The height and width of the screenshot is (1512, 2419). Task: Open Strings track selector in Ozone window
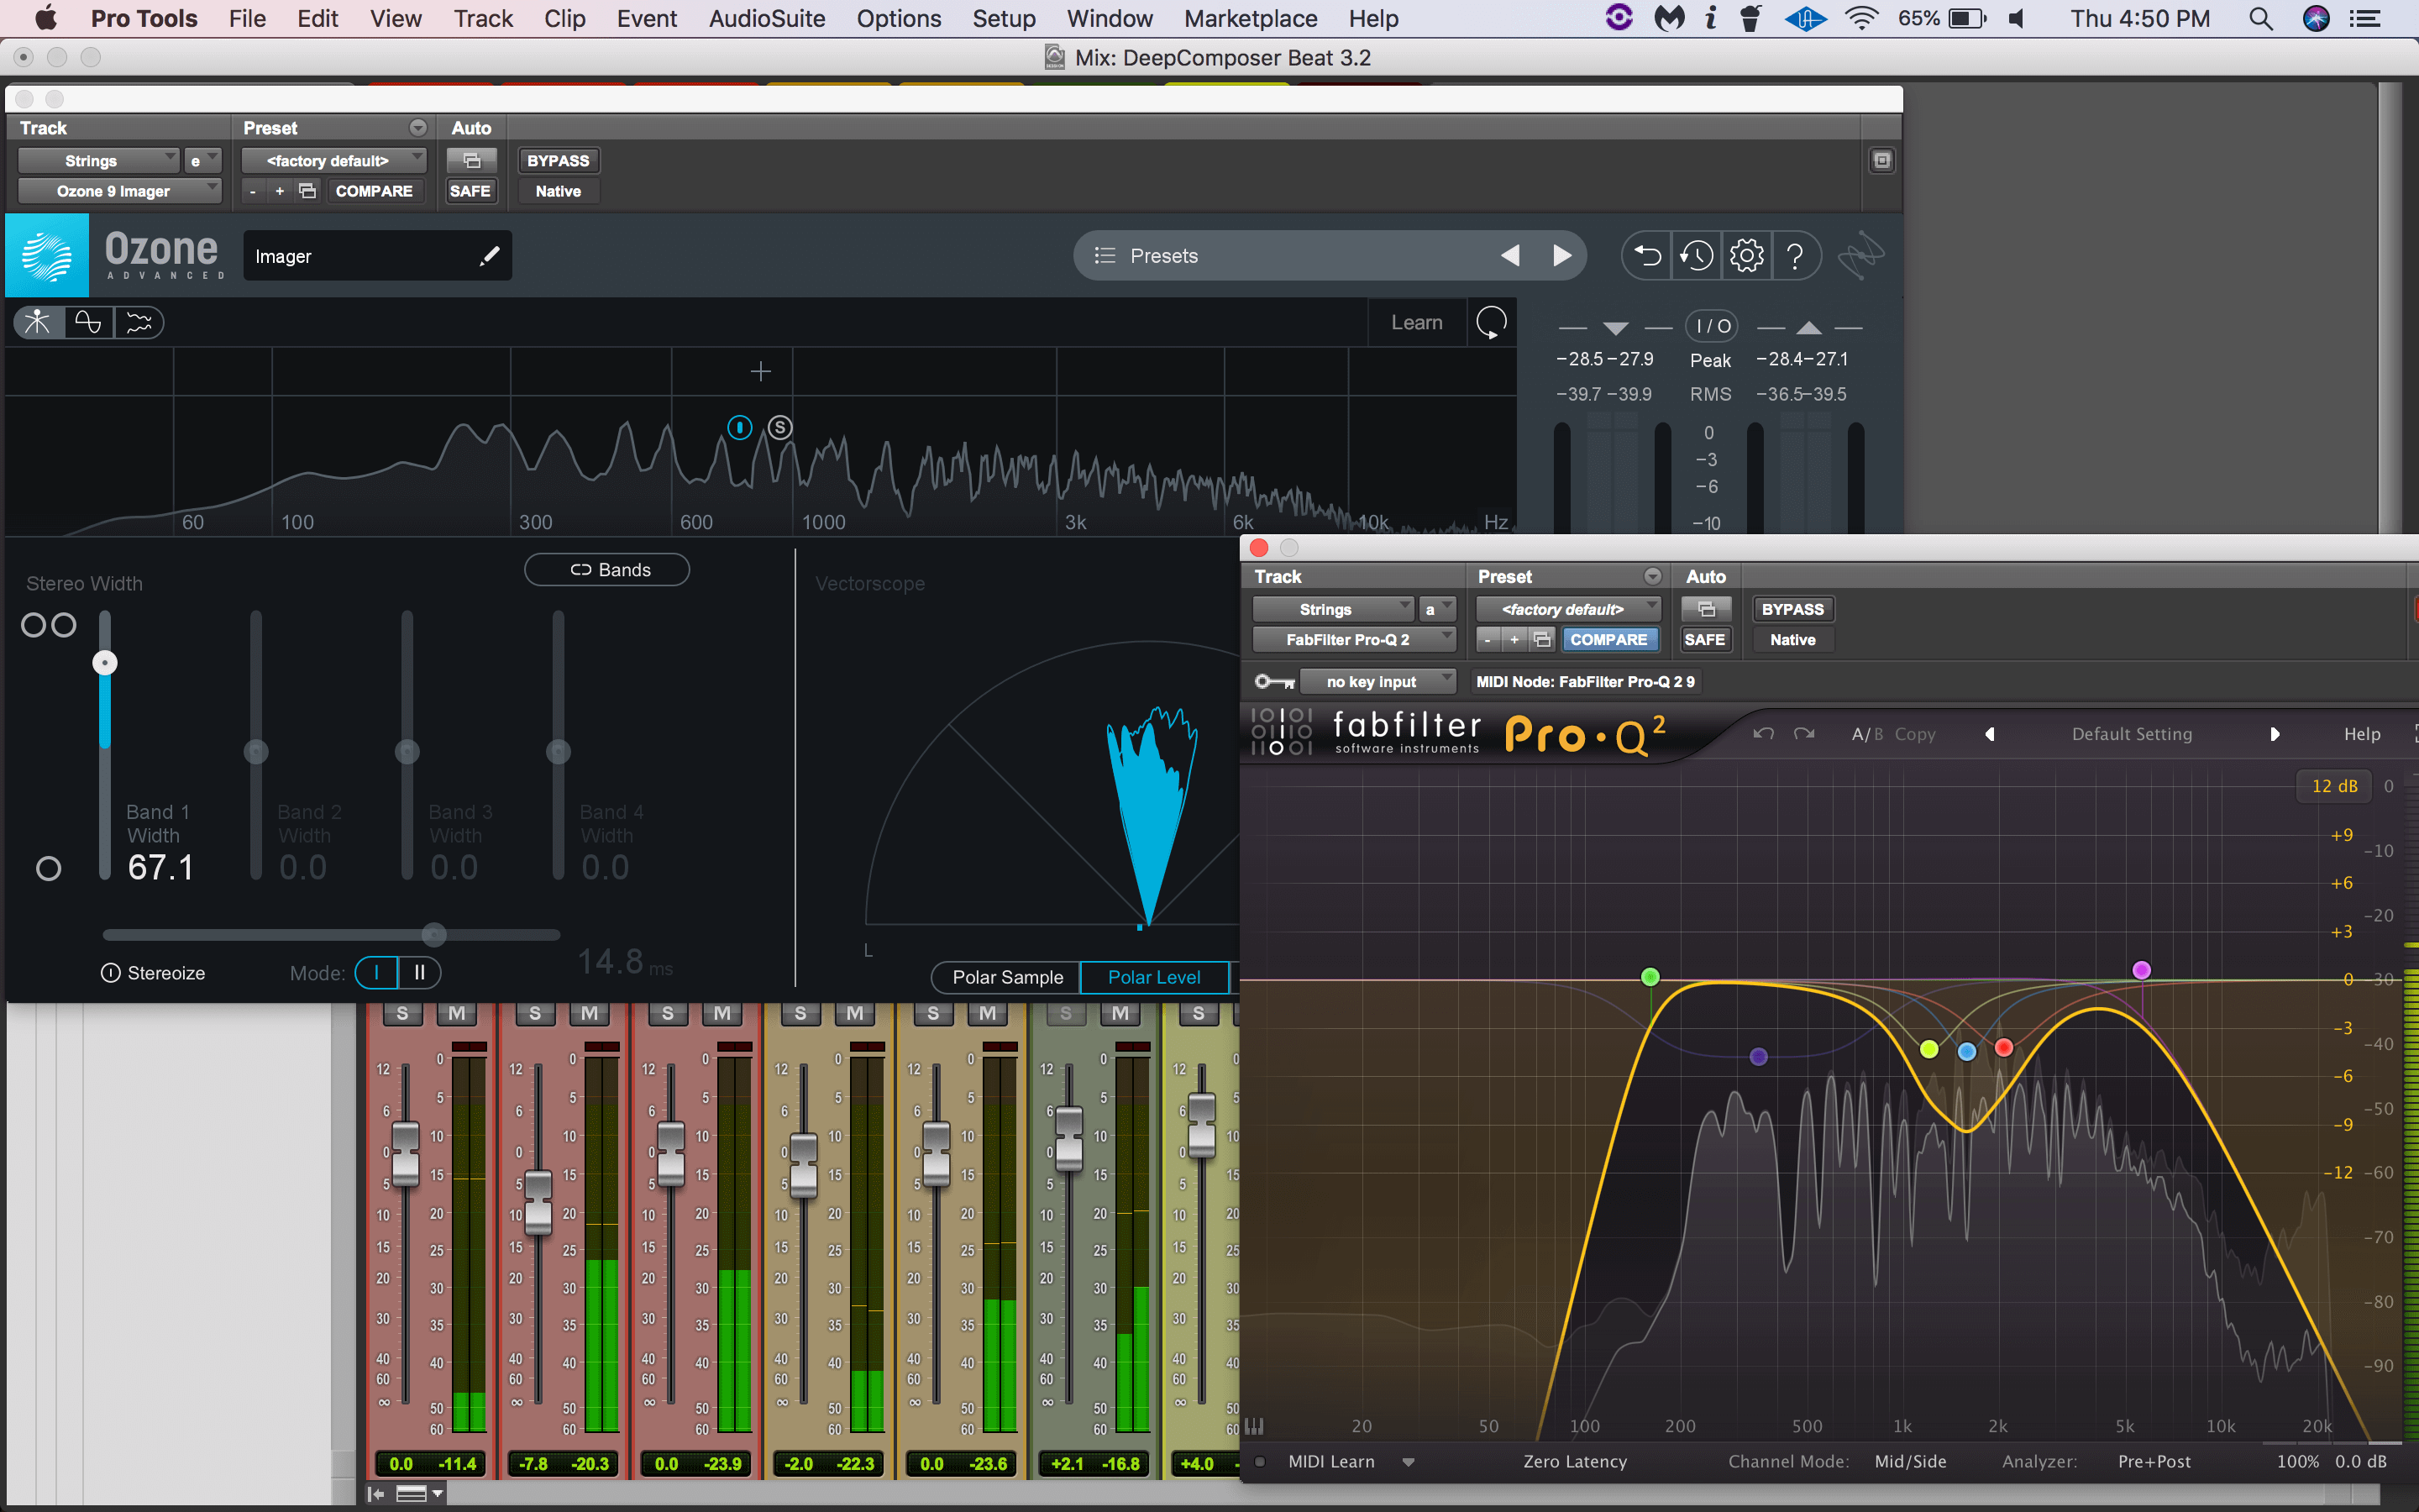coord(98,161)
